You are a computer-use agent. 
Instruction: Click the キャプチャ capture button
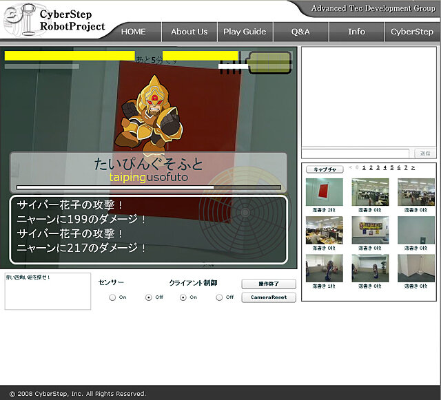324,169
